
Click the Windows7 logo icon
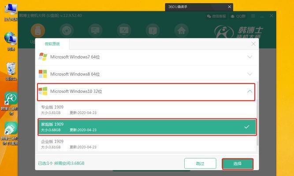click(43, 57)
